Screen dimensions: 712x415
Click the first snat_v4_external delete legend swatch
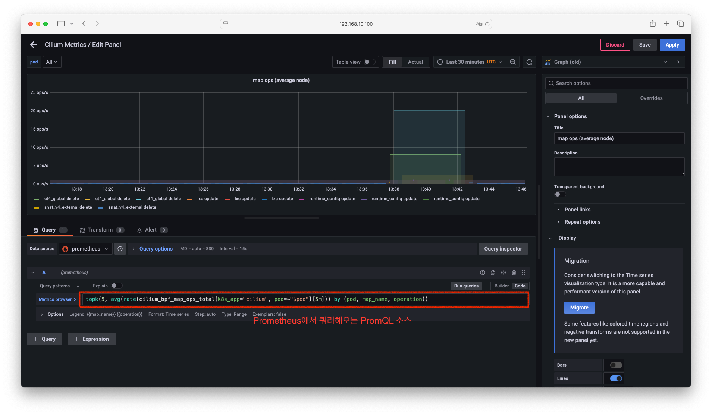pyautogui.click(x=37, y=208)
